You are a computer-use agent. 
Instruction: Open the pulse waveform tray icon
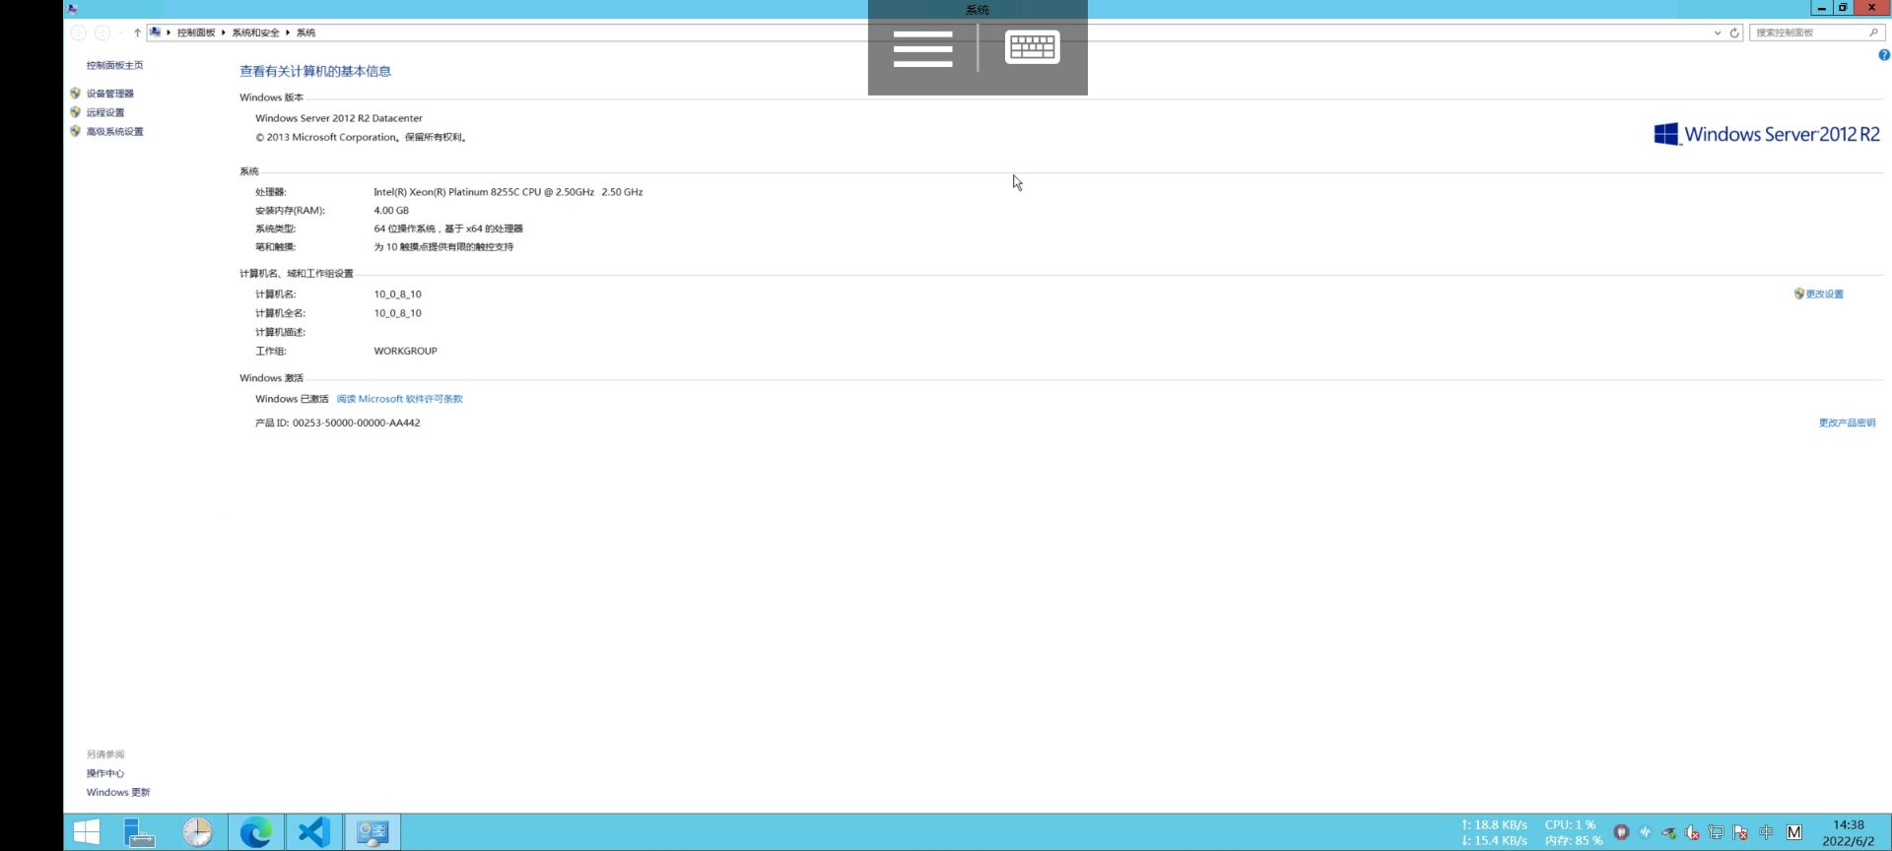(x=1645, y=832)
